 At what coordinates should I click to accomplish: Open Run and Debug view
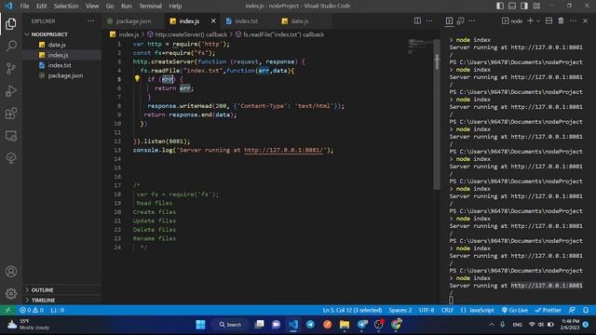click(x=11, y=91)
